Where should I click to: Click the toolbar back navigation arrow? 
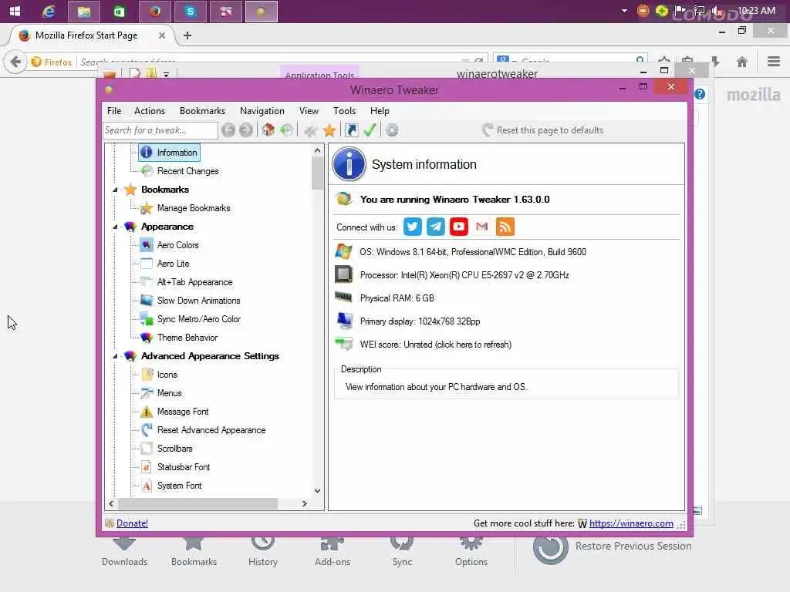(x=228, y=130)
